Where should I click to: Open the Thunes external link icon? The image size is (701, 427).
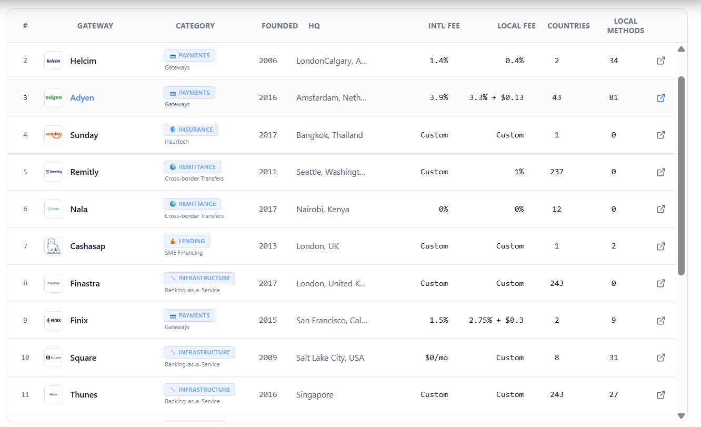pos(660,394)
